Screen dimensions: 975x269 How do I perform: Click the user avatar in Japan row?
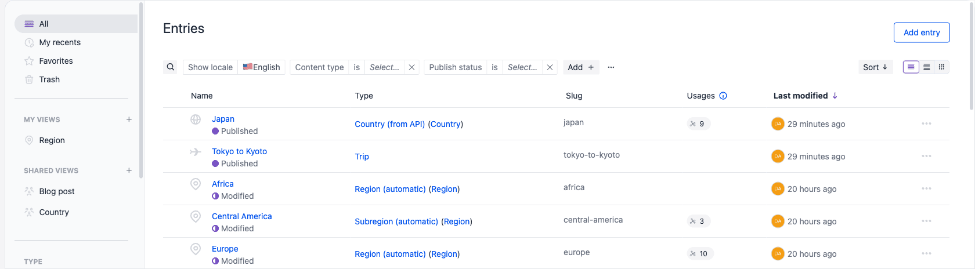coord(778,124)
